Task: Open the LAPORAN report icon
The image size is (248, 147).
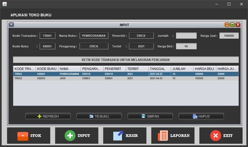Action: [163, 136]
